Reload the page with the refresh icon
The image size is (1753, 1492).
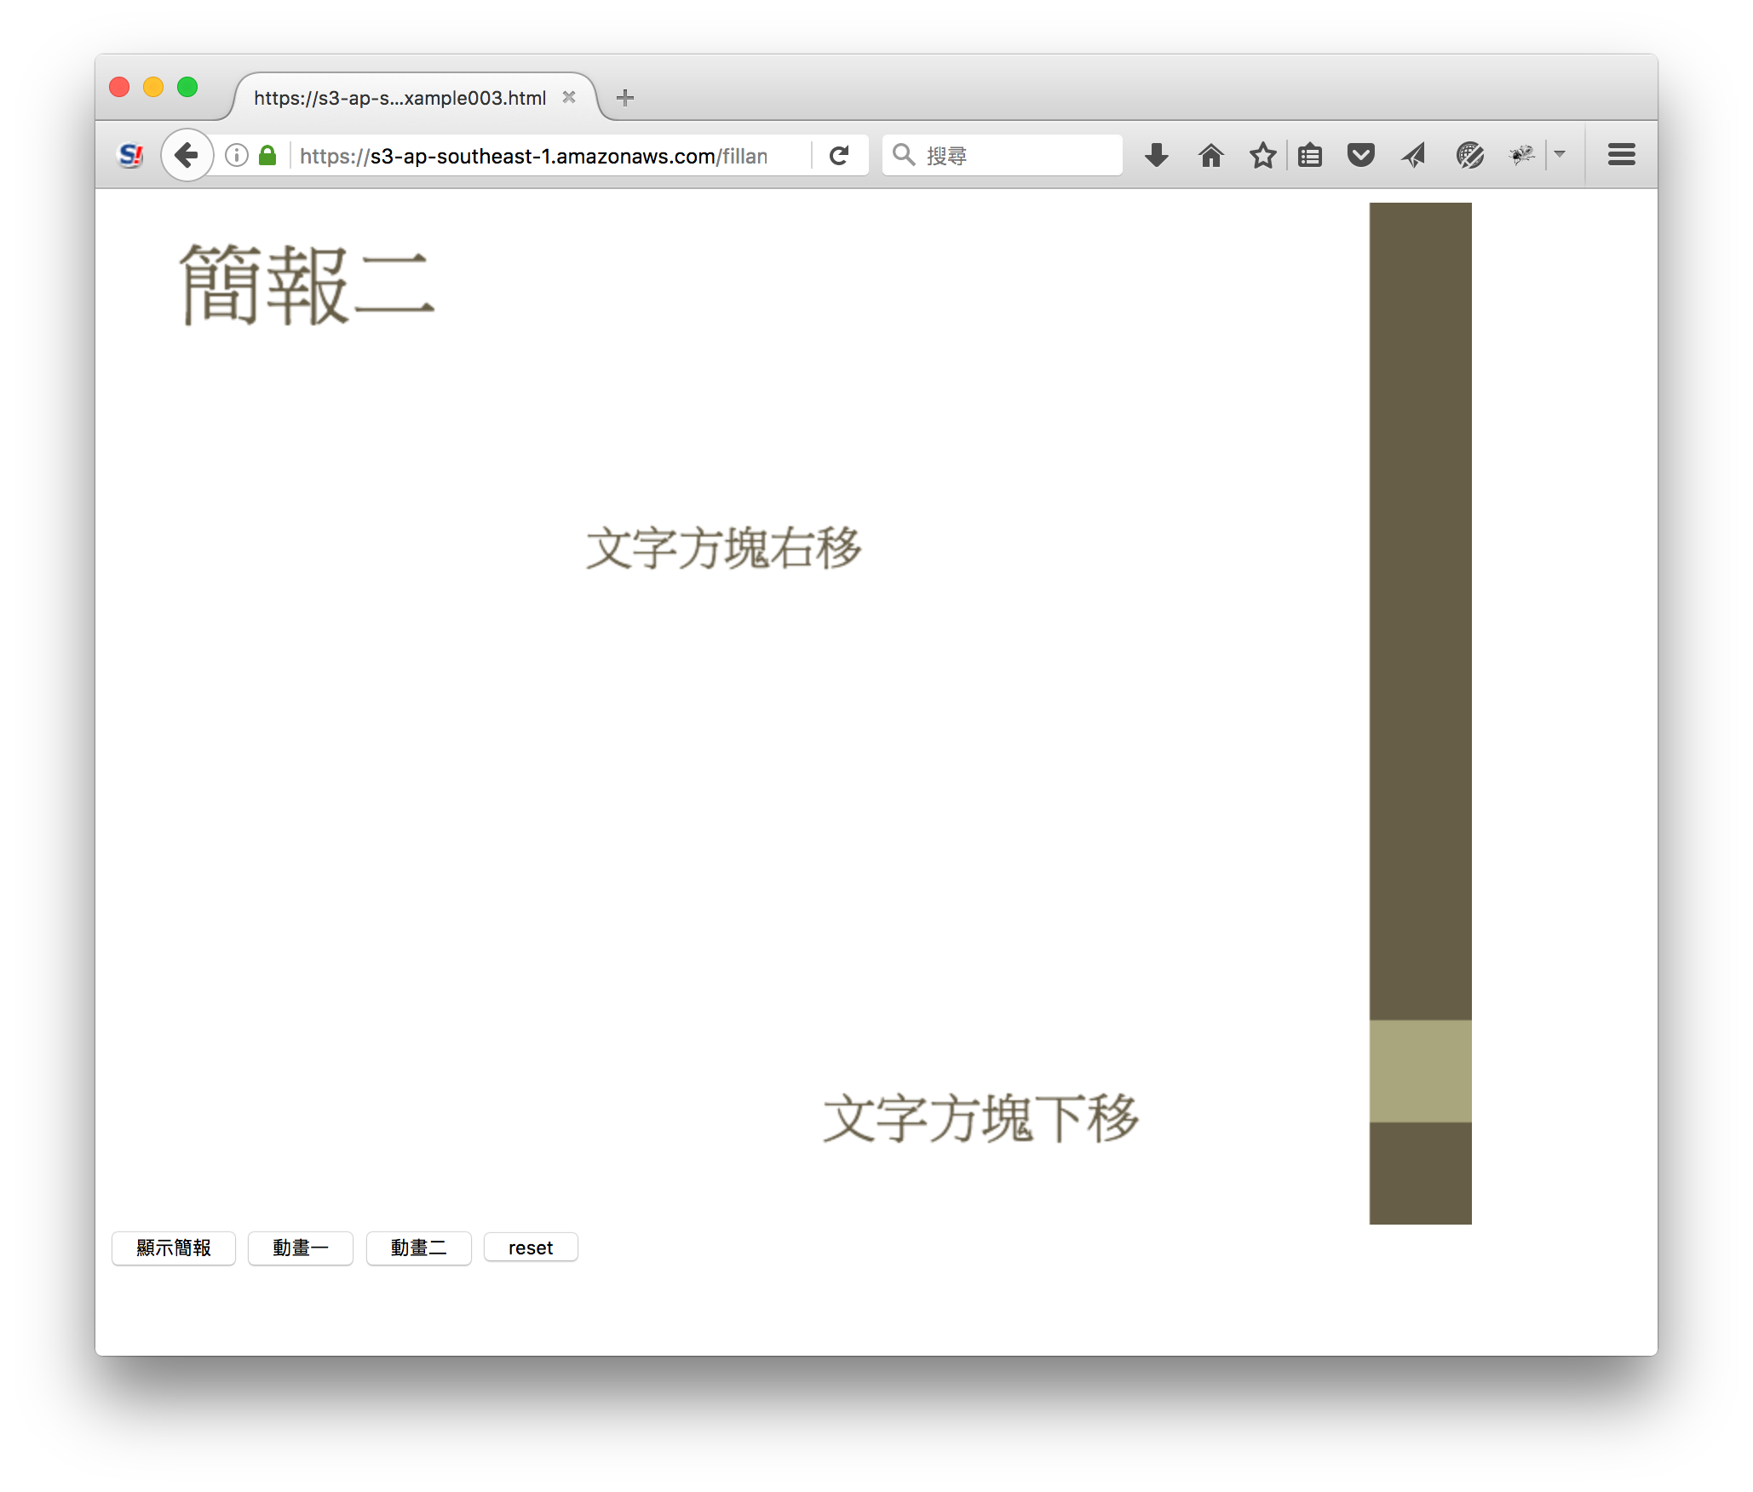839,155
